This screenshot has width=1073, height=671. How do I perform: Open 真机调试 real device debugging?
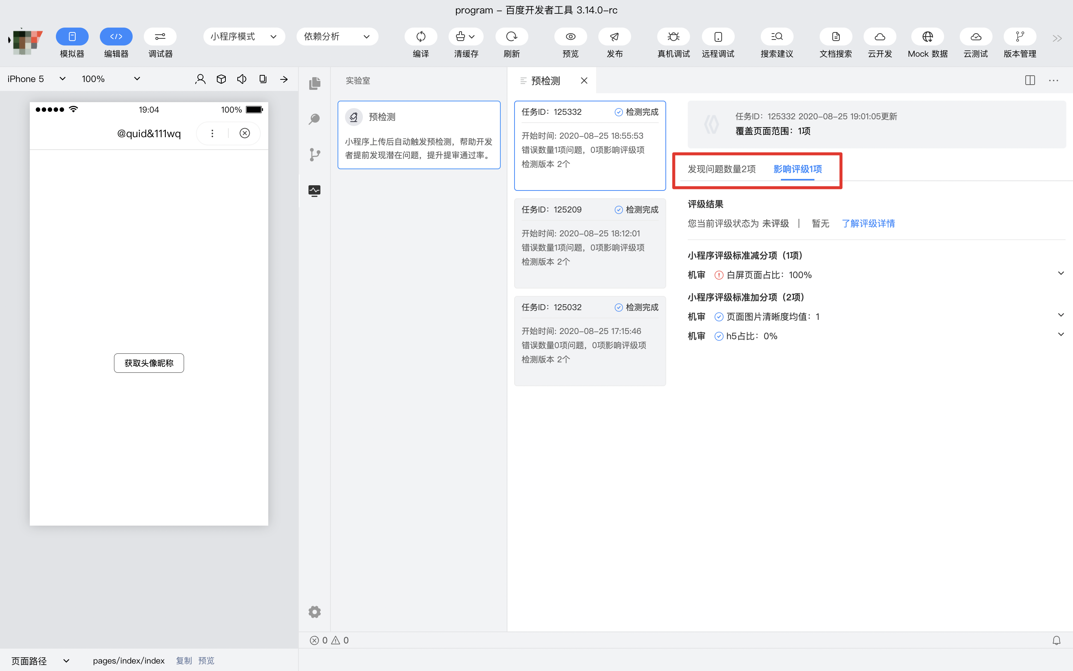(674, 37)
